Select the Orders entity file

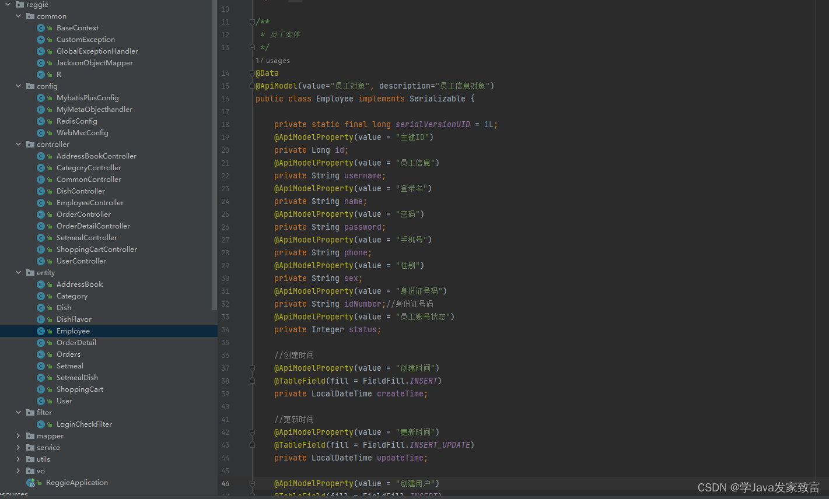pyautogui.click(x=68, y=354)
